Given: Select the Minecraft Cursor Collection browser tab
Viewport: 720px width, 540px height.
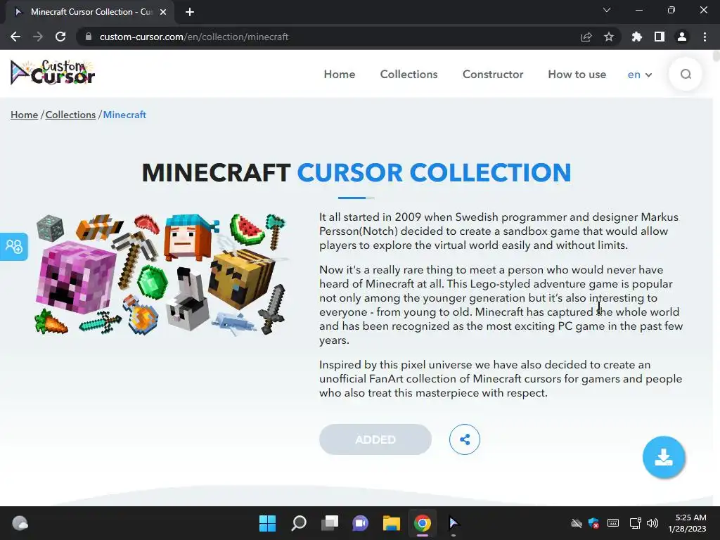Looking at the screenshot, I should (90, 12).
